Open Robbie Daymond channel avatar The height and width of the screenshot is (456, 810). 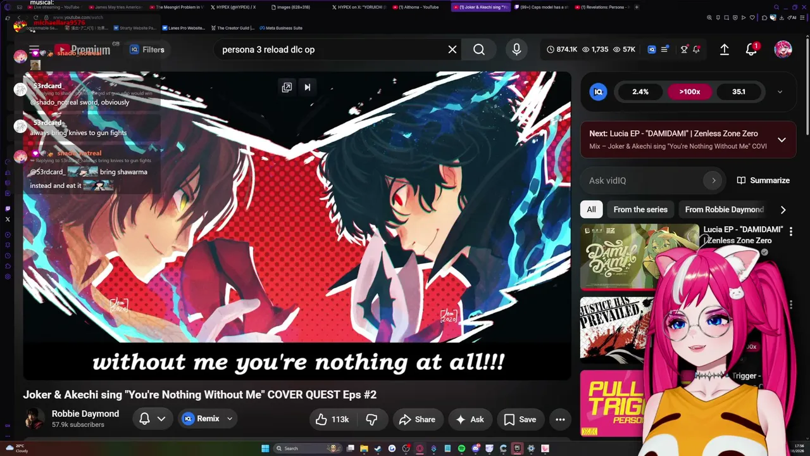[34, 419]
